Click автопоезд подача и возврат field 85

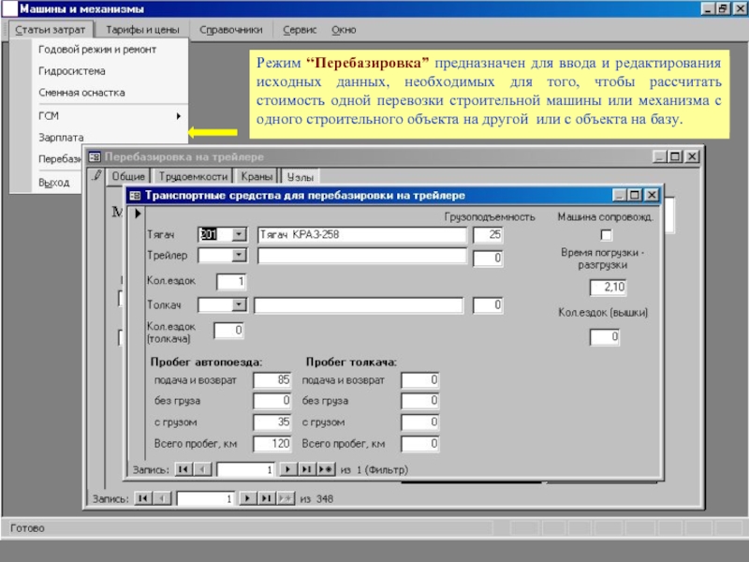pyautogui.click(x=272, y=380)
